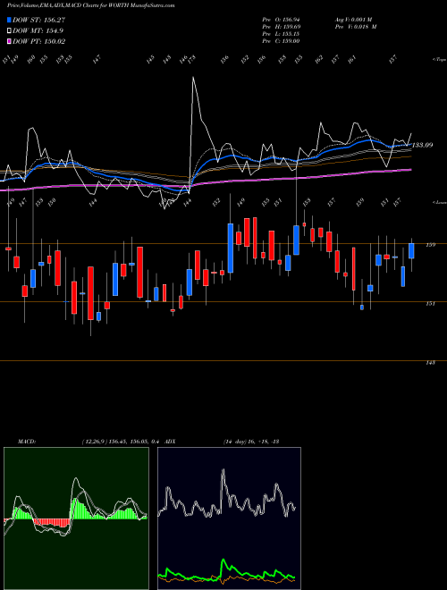The width and height of the screenshot is (447, 590).
Task: Click the '<-Tops' axis label
Action: [439, 60]
